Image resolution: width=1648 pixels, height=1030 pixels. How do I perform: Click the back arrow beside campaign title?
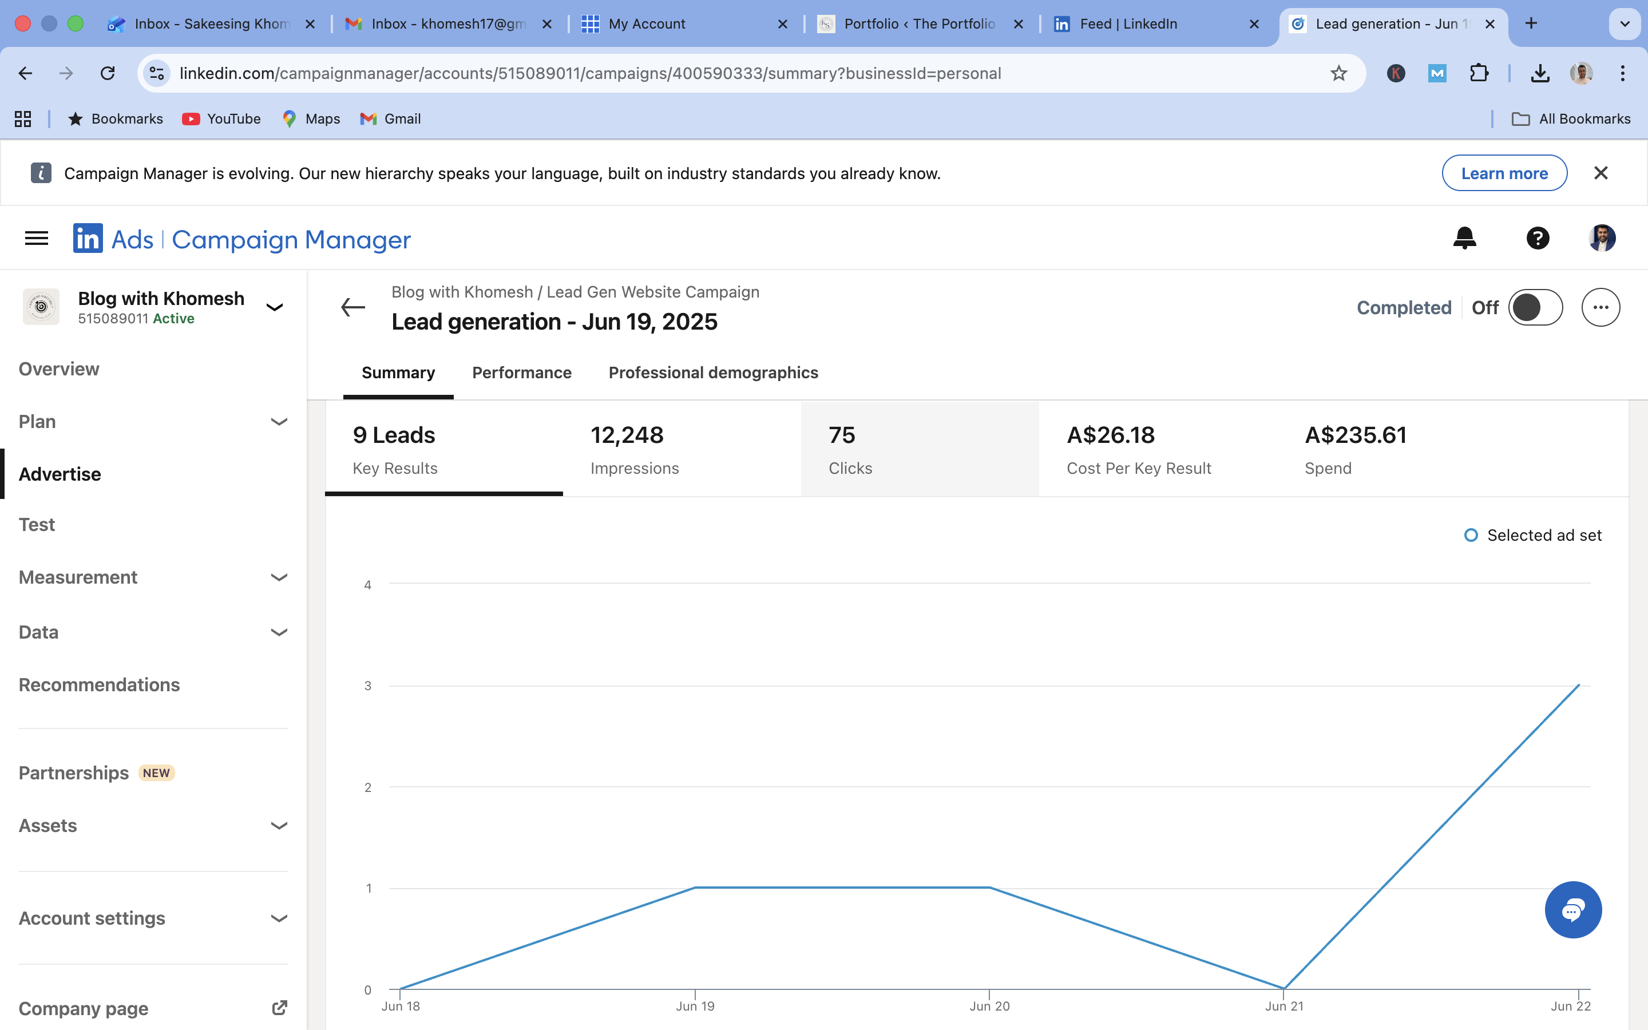pyautogui.click(x=352, y=308)
